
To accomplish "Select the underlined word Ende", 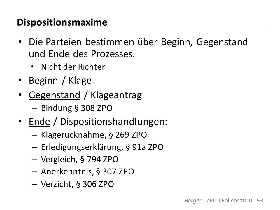I will pyautogui.click(x=39, y=122).
